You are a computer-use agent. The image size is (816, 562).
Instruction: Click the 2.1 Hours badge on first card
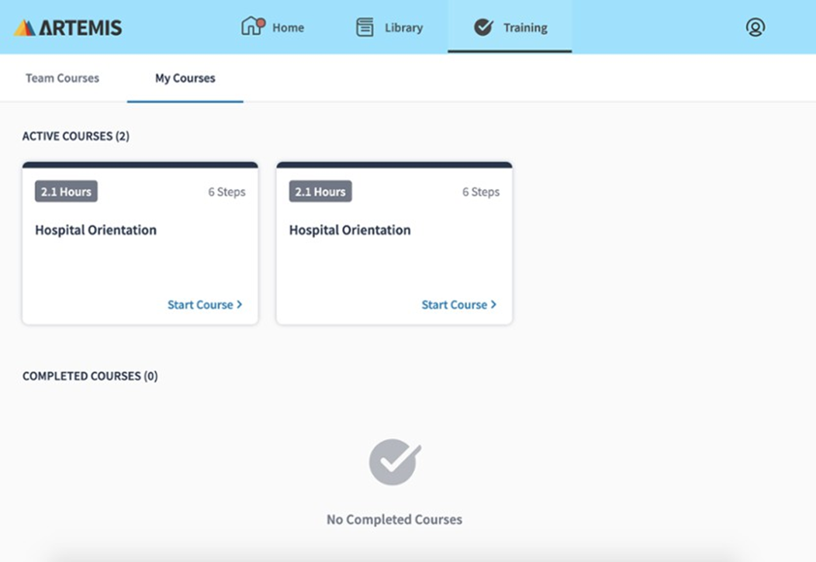click(66, 191)
